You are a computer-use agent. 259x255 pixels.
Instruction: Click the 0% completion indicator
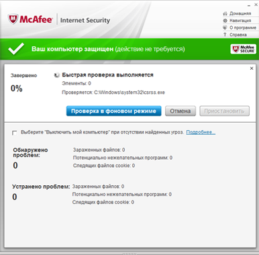[x=17, y=89]
